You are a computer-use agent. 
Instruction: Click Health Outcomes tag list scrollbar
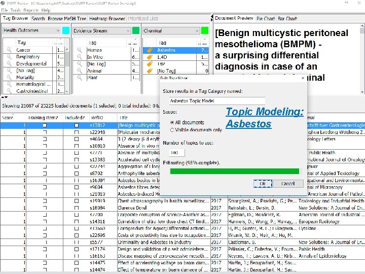(x=67, y=70)
